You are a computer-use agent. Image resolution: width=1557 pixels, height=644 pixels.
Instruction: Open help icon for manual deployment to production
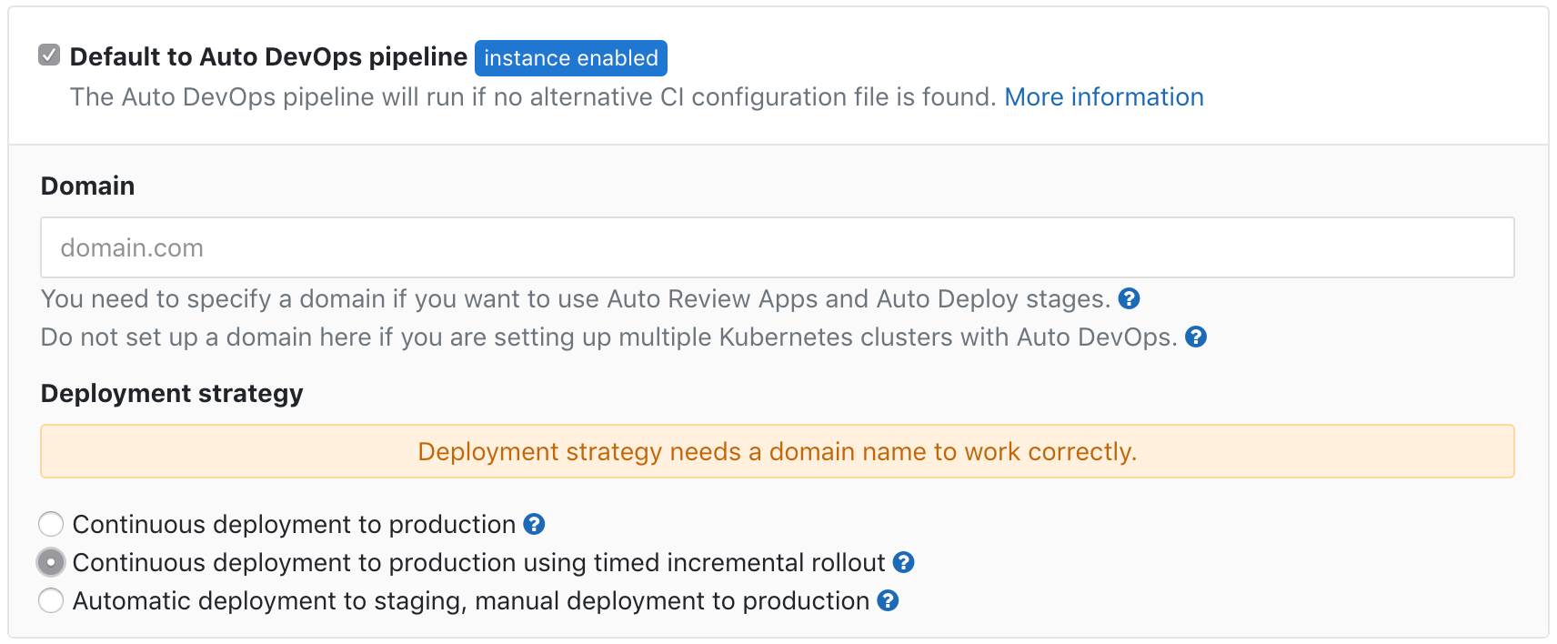click(889, 600)
